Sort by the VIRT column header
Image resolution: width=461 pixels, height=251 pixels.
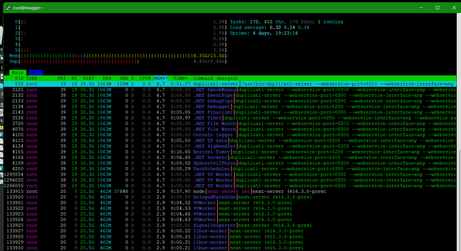[88, 78]
